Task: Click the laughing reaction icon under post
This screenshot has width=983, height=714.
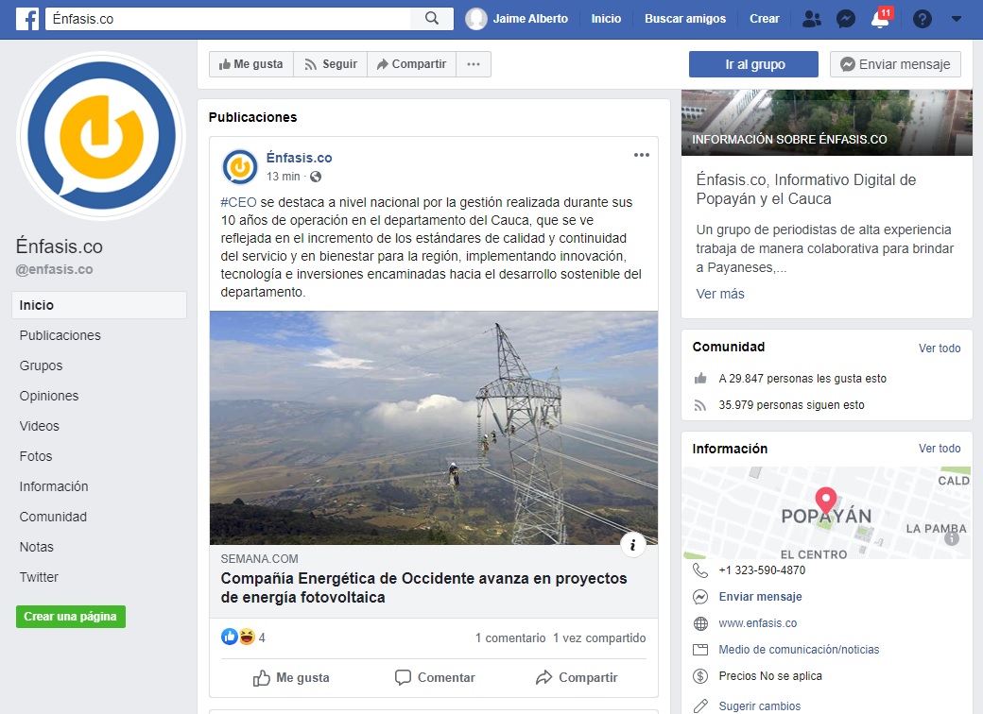Action: click(247, 637)
